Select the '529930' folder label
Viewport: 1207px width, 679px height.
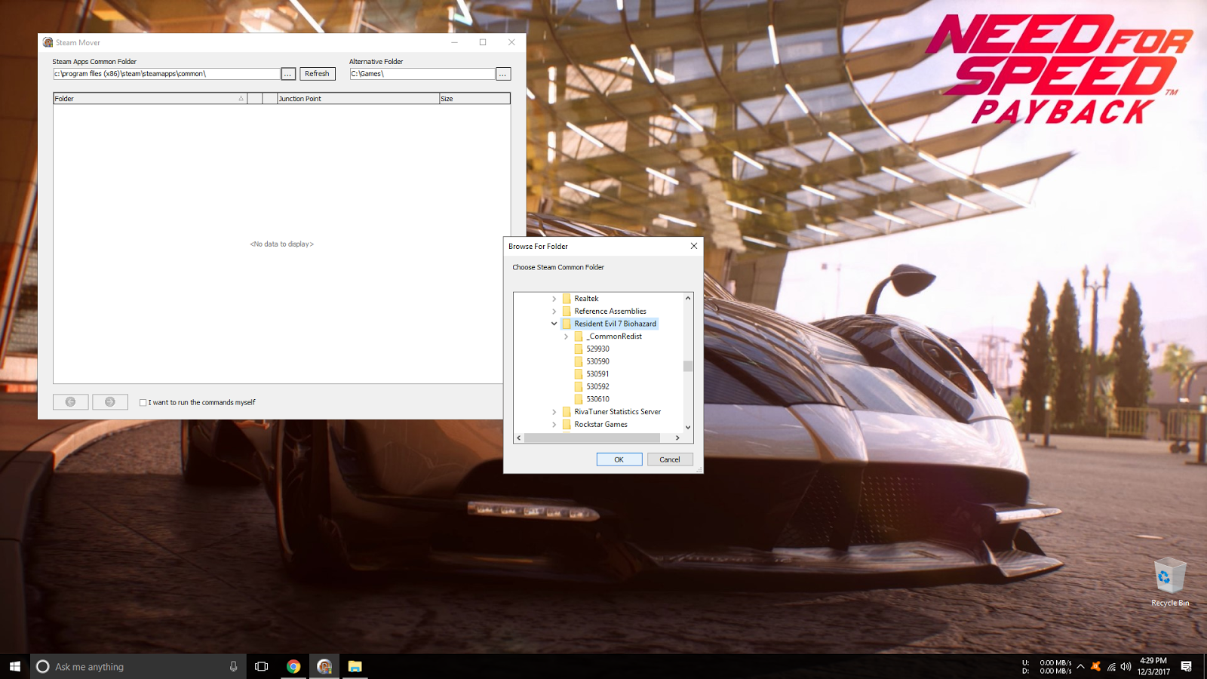click(597, 349)
